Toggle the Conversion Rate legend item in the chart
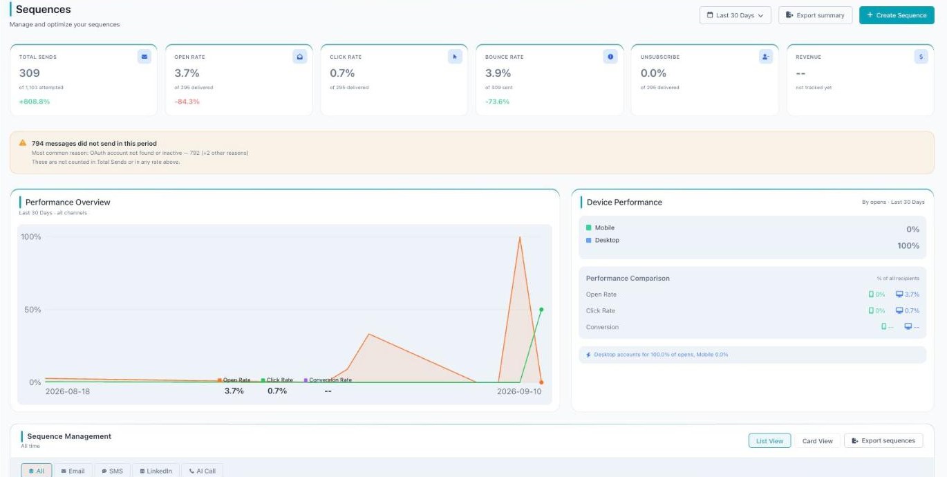This screenshot has width=947, height=477. 328,380
